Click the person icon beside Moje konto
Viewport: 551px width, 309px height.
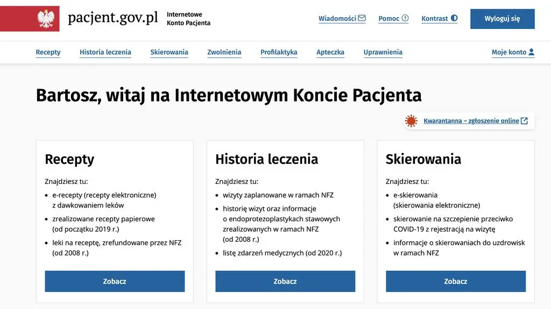531,52
